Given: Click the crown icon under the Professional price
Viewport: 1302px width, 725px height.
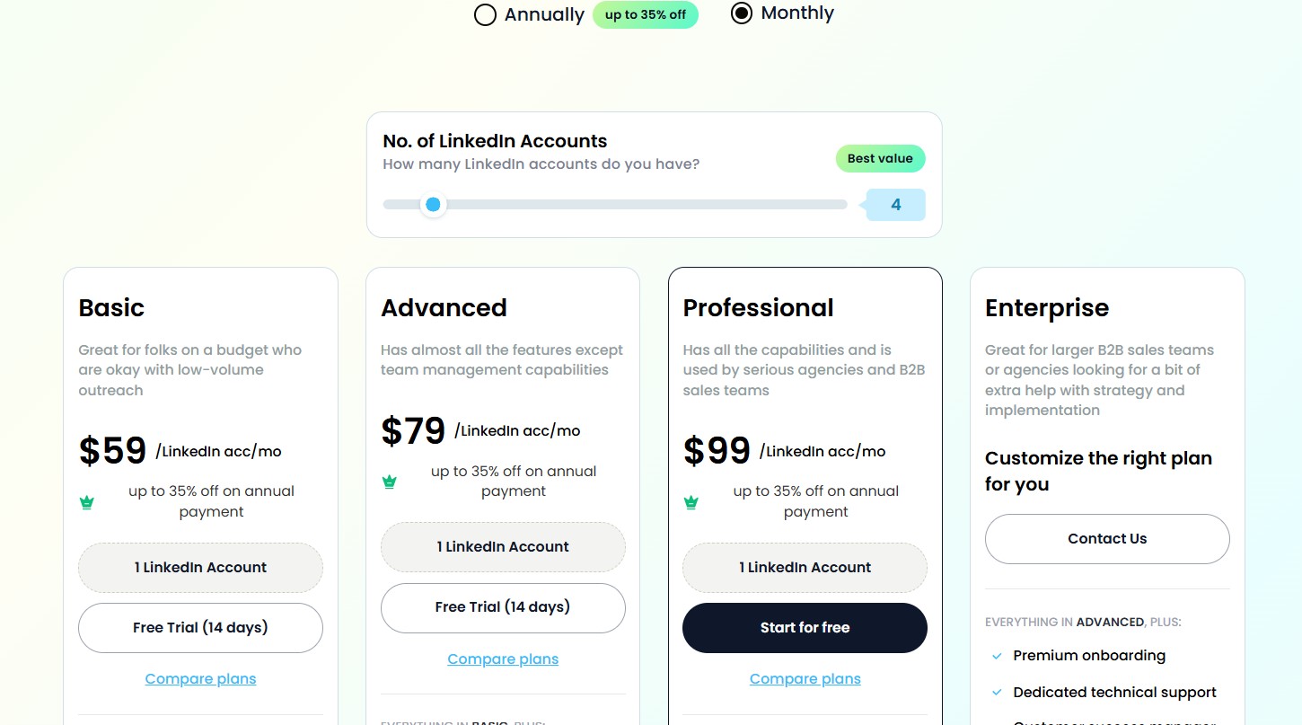Looking at the screenshot, I should point(691,502).
